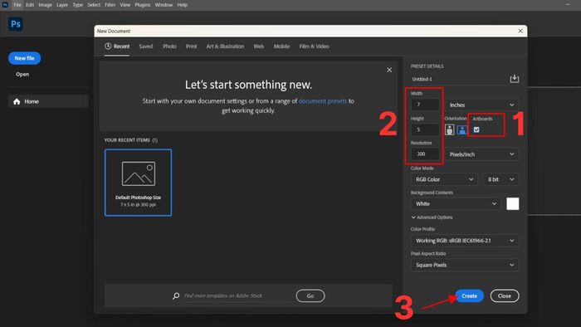Select portrait orientation icon
Image resolution: width=581 pixels, height=327 pixels.
(x=450, y=129)
